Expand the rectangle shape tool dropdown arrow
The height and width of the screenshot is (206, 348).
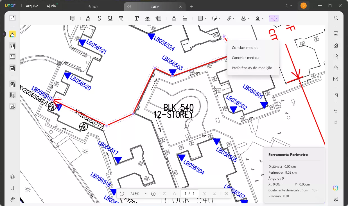[205, 19]
